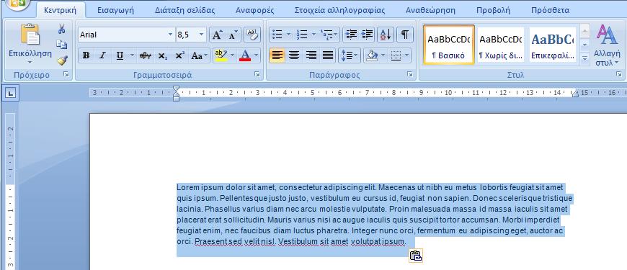This screenshot has width=627, height=270.
Task: Open the Προβολή tab
Action: pyautogui.click(x=493, y=10)
